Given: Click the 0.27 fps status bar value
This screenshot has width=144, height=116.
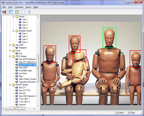Looking at the screenshot, I should (131, 113).
